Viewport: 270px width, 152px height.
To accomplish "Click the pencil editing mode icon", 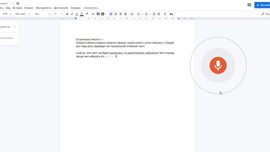I will (x=263, y=14).
